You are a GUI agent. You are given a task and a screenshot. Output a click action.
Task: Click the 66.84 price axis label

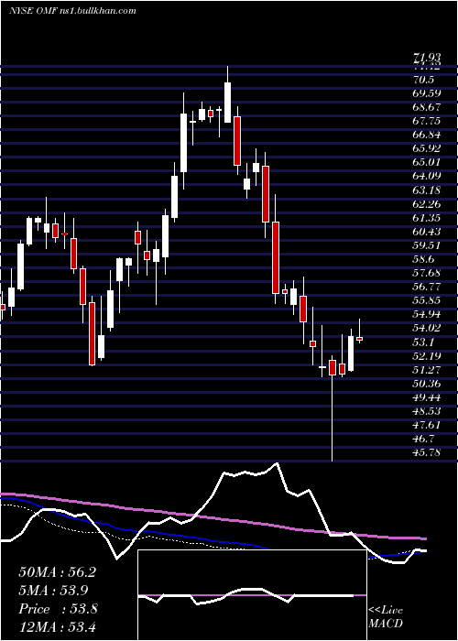point(427,135)
